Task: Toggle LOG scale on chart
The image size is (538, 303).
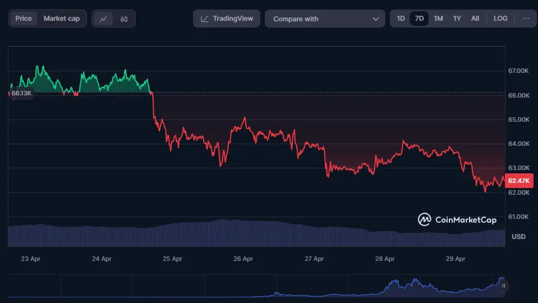Action: pos(500,19)
